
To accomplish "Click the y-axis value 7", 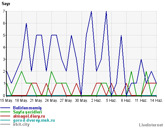I will [x=4, y=11].
